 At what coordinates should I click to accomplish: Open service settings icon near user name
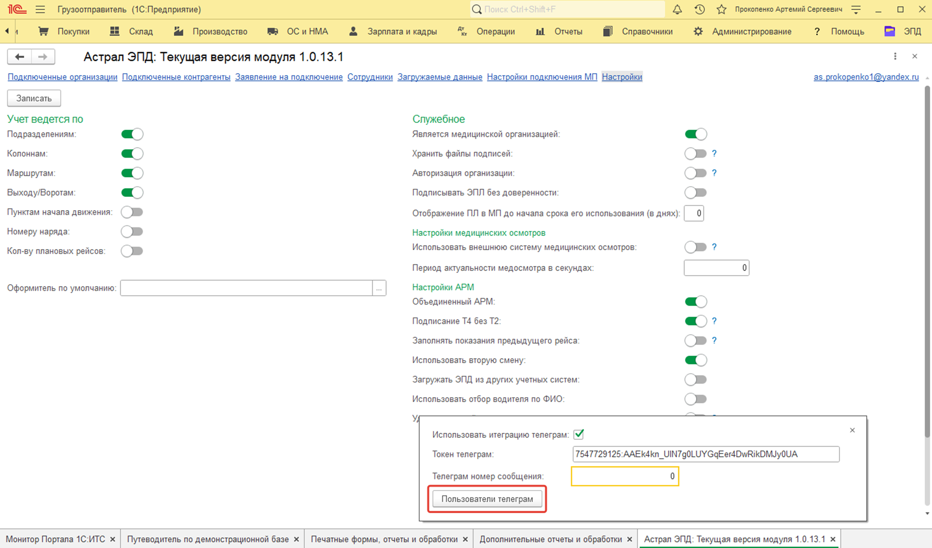(x=856, y=9)
